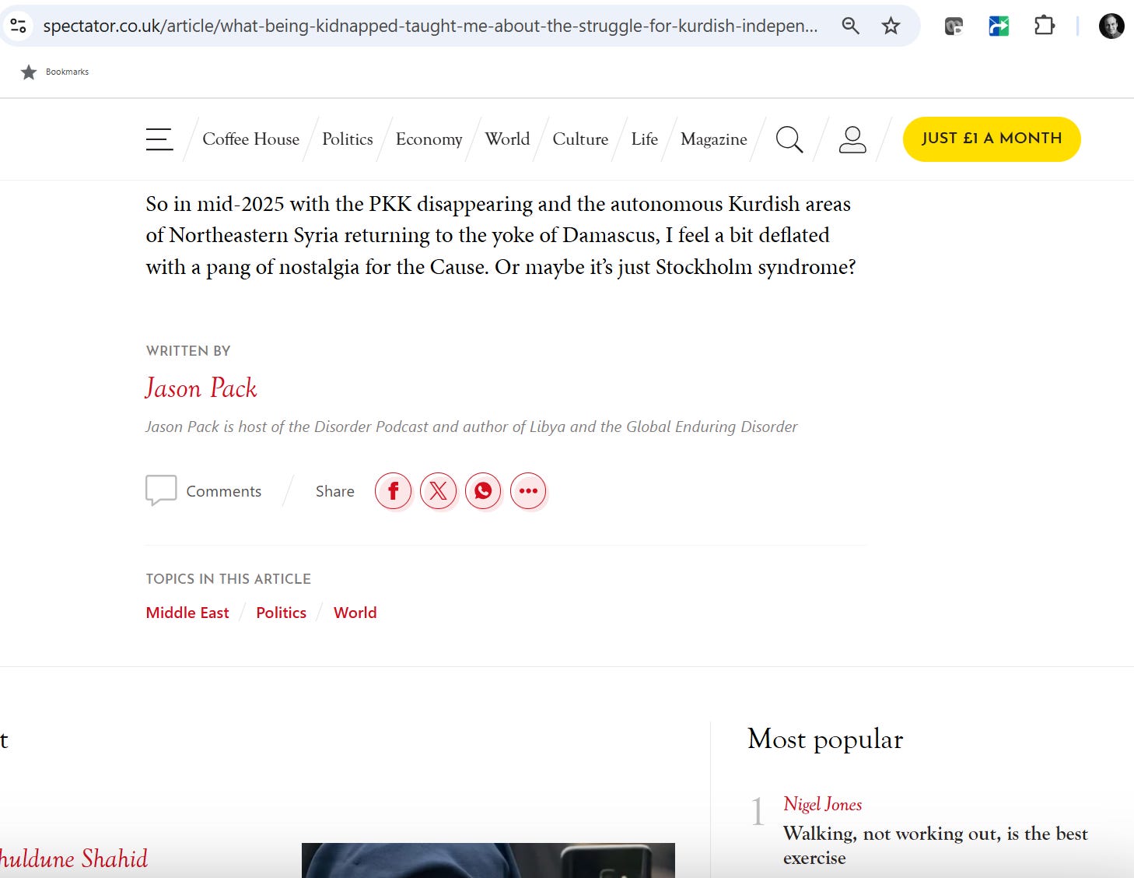This screenshot has height=878, width=1134.
Task: Open the Politics topic tag
Action: point(281,613)
